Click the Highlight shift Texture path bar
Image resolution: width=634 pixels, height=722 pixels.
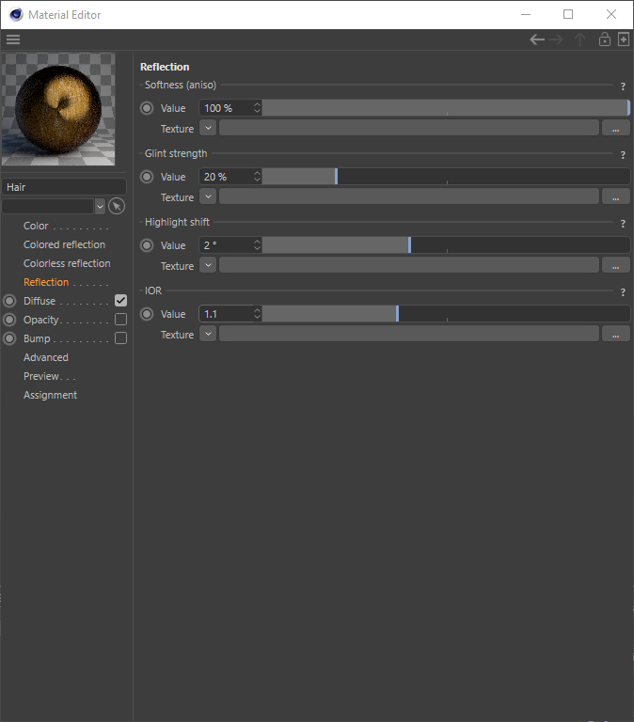point(409,265)
